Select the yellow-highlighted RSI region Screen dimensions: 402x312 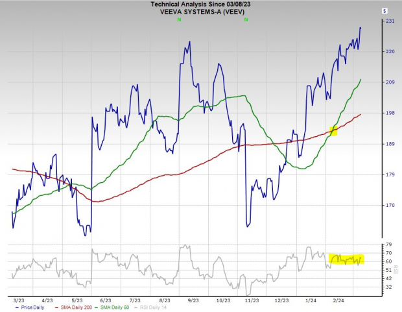pyautogui.click(x=346, y=259)
